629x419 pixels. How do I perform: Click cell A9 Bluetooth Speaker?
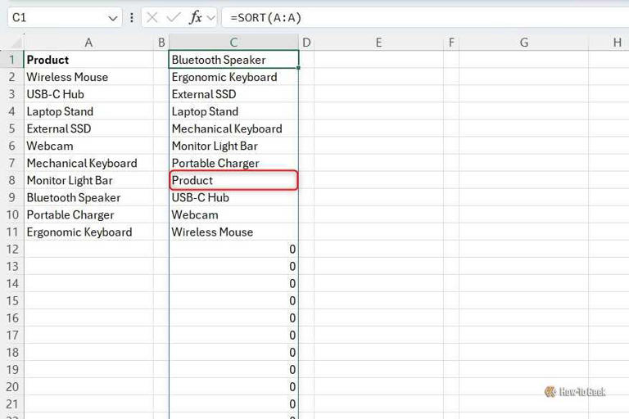point(88,198)
